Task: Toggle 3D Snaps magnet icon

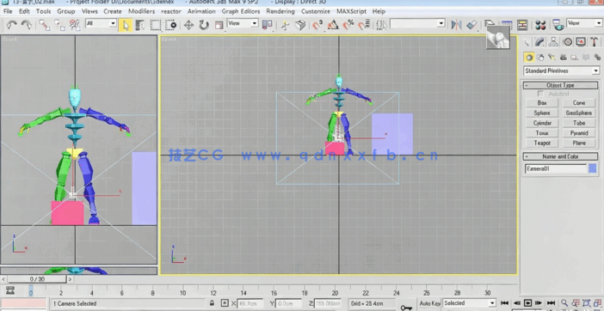Action: click(x=317, y=25)
